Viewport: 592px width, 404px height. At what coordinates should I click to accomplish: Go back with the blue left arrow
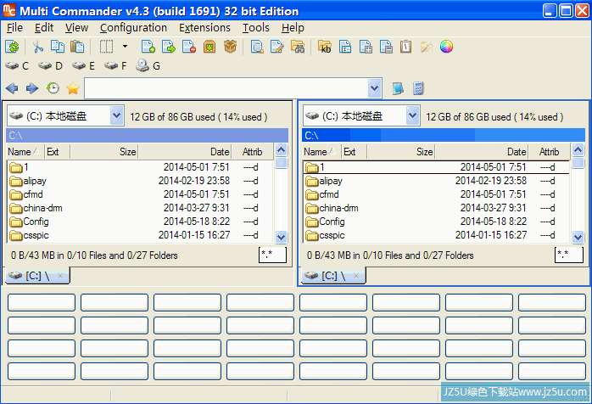click(x=12, y=88)
